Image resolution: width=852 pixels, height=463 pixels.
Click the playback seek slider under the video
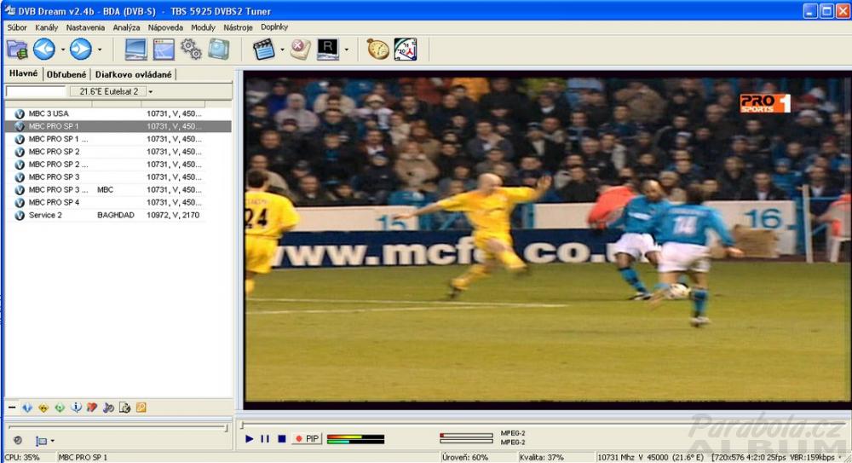[544, 425]
